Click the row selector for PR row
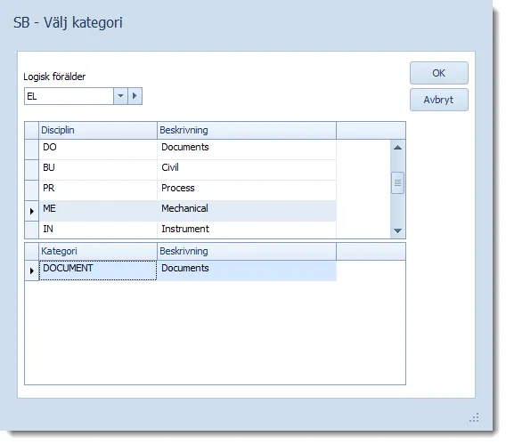 [x=32, y=190]
